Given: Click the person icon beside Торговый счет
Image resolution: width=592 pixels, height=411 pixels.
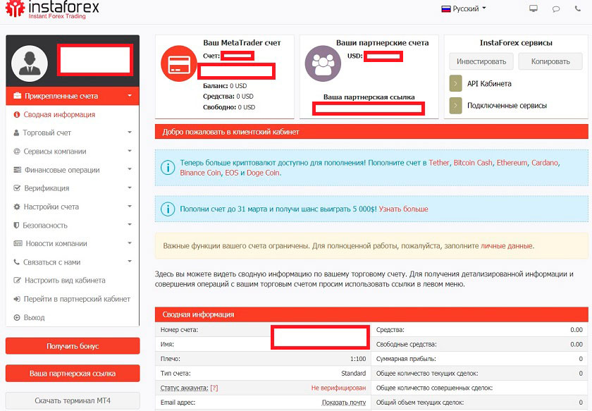Looking at the screenshot, I should click(x=16, y=133).
